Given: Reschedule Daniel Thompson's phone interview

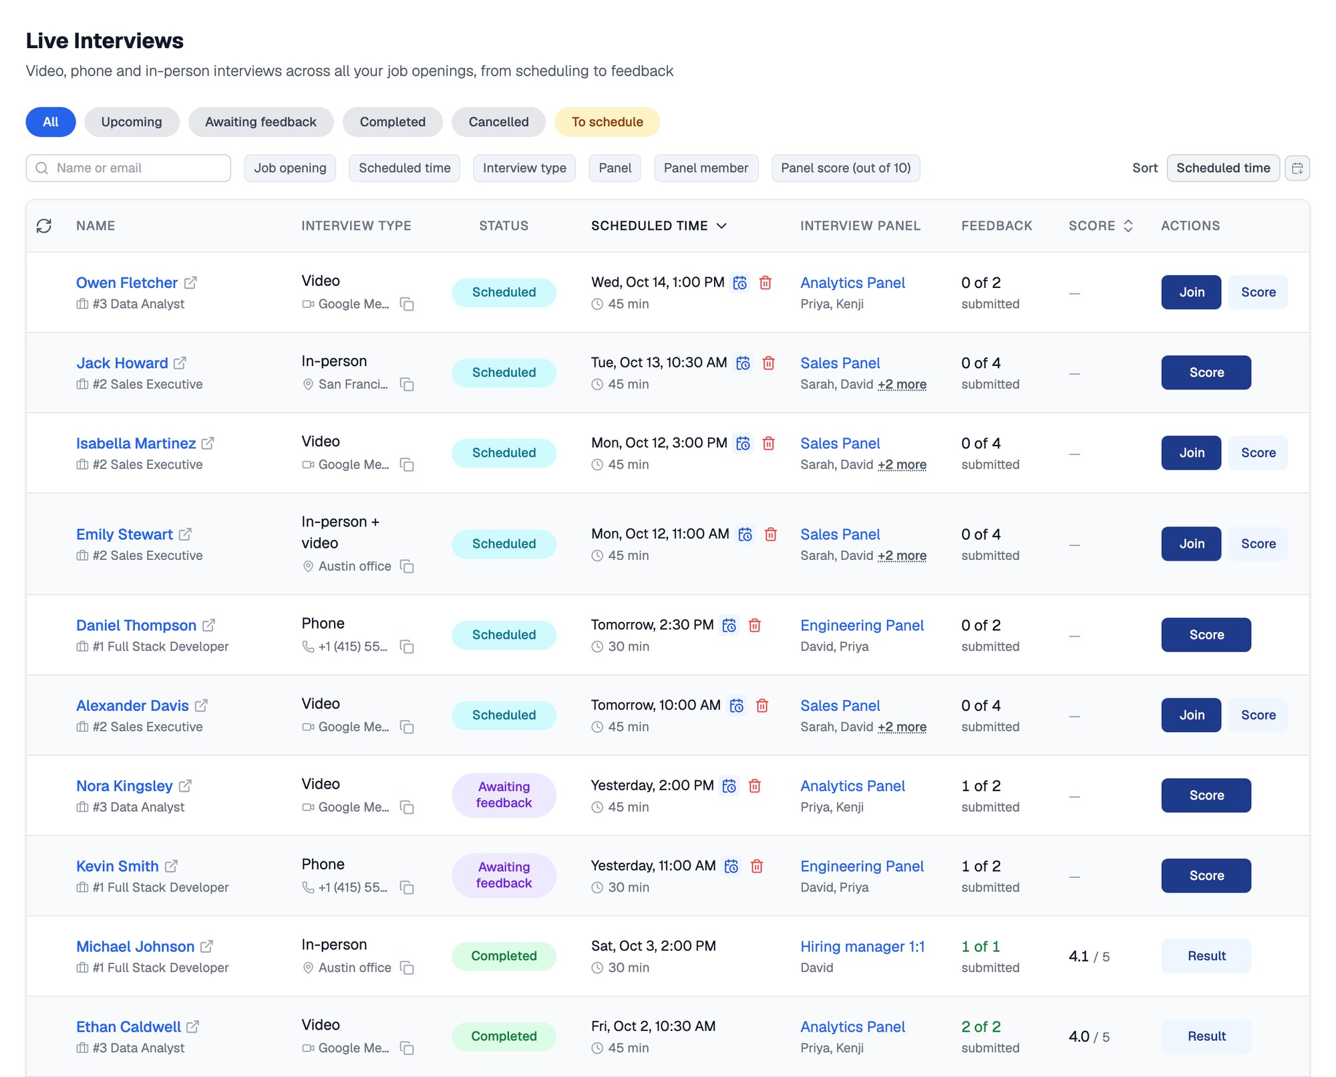Looking at the screenshot, I should 729,625.
